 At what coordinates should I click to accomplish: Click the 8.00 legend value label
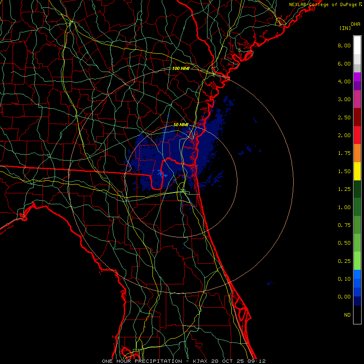344,45
